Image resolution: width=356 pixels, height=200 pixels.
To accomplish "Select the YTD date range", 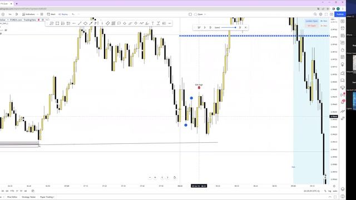I will (x=12, y=191).
